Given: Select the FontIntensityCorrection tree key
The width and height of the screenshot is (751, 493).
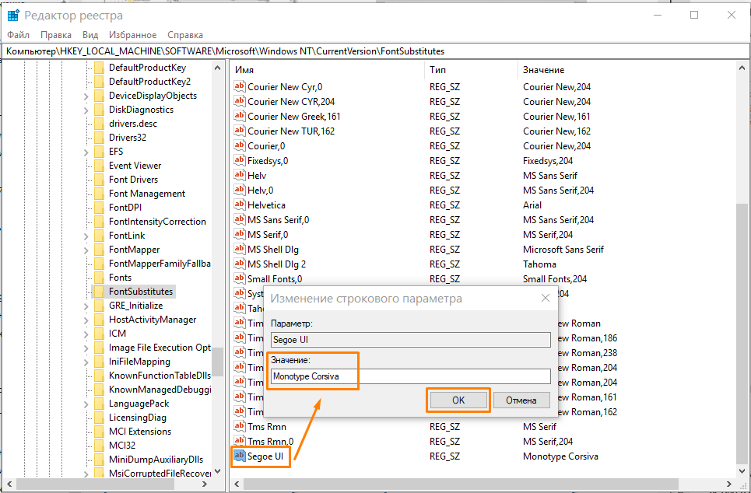Looking at the screenshot, I should (157, 222).
